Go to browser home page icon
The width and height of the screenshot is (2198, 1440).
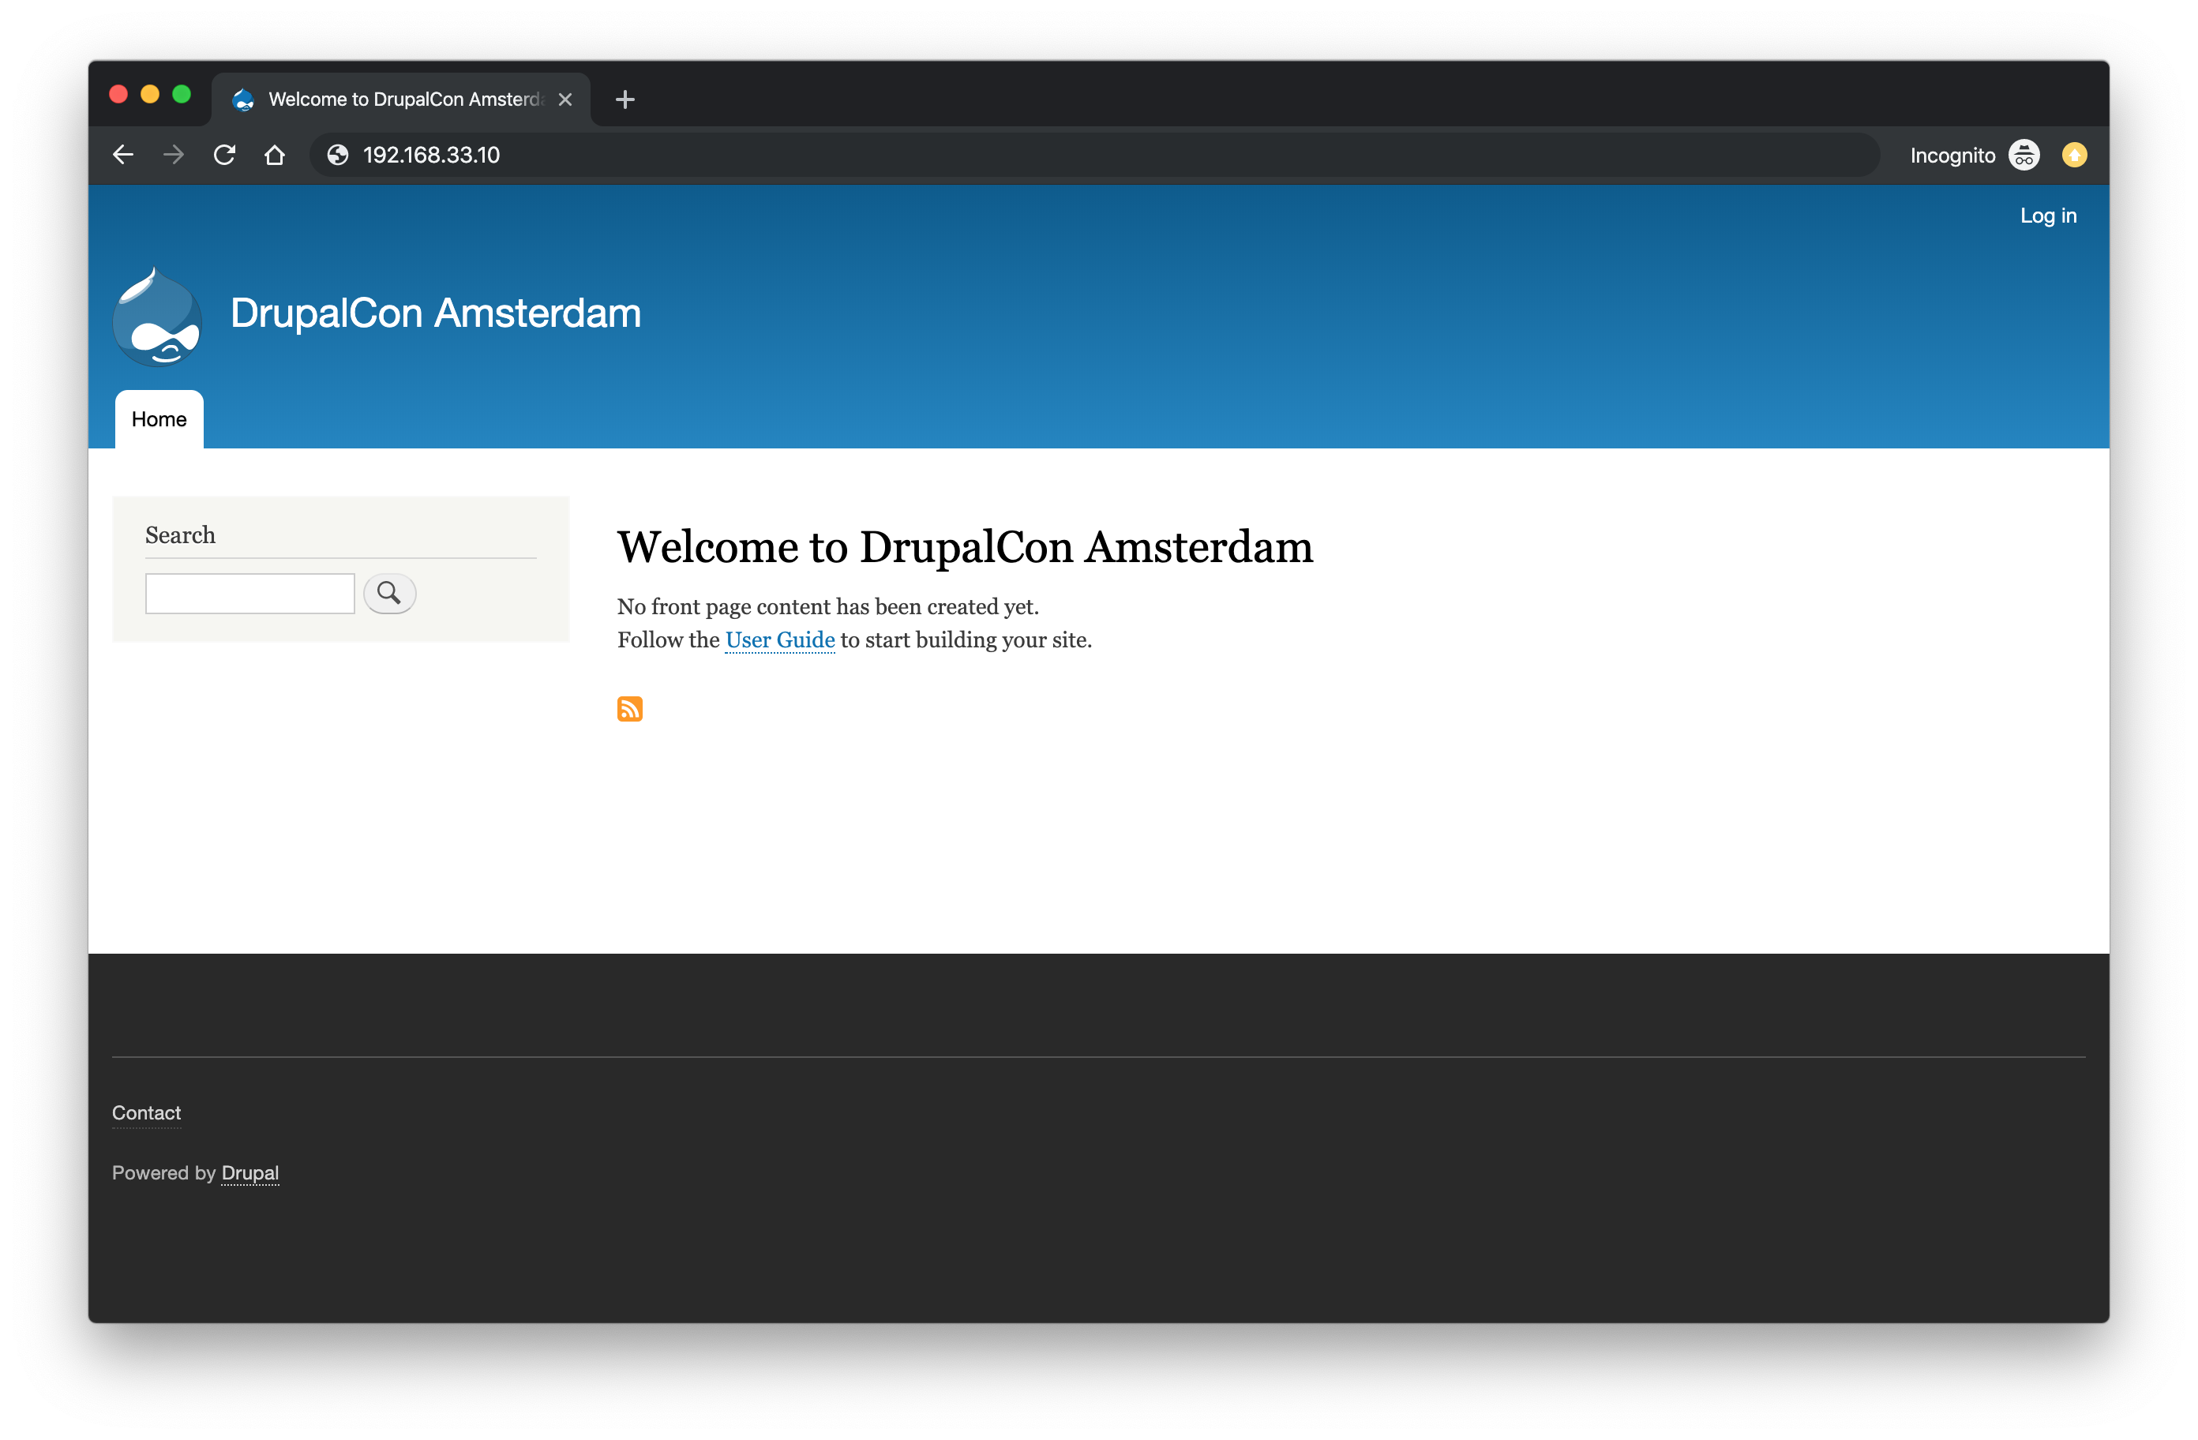pyautogui.click(x=274, y=154)
